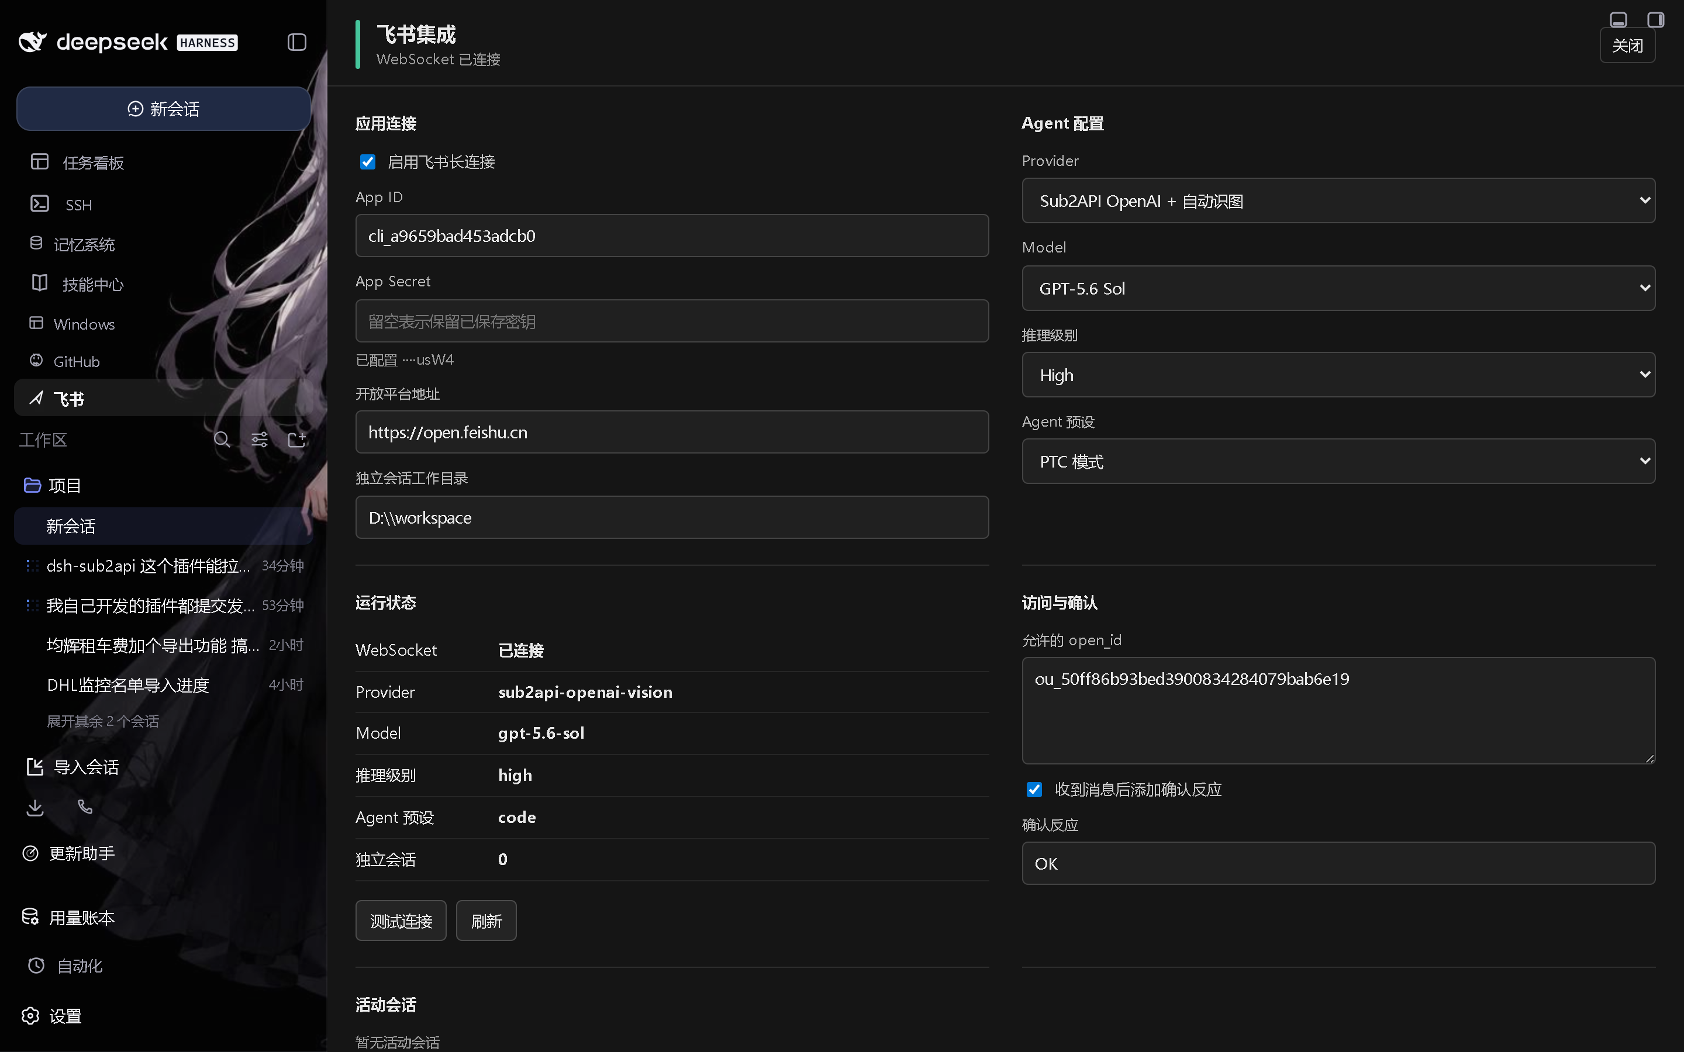Open 用量账本 usage ledger
The height and width of the screenshot is (1052, 1684).
pyautogui.click(x=68, y=918)
